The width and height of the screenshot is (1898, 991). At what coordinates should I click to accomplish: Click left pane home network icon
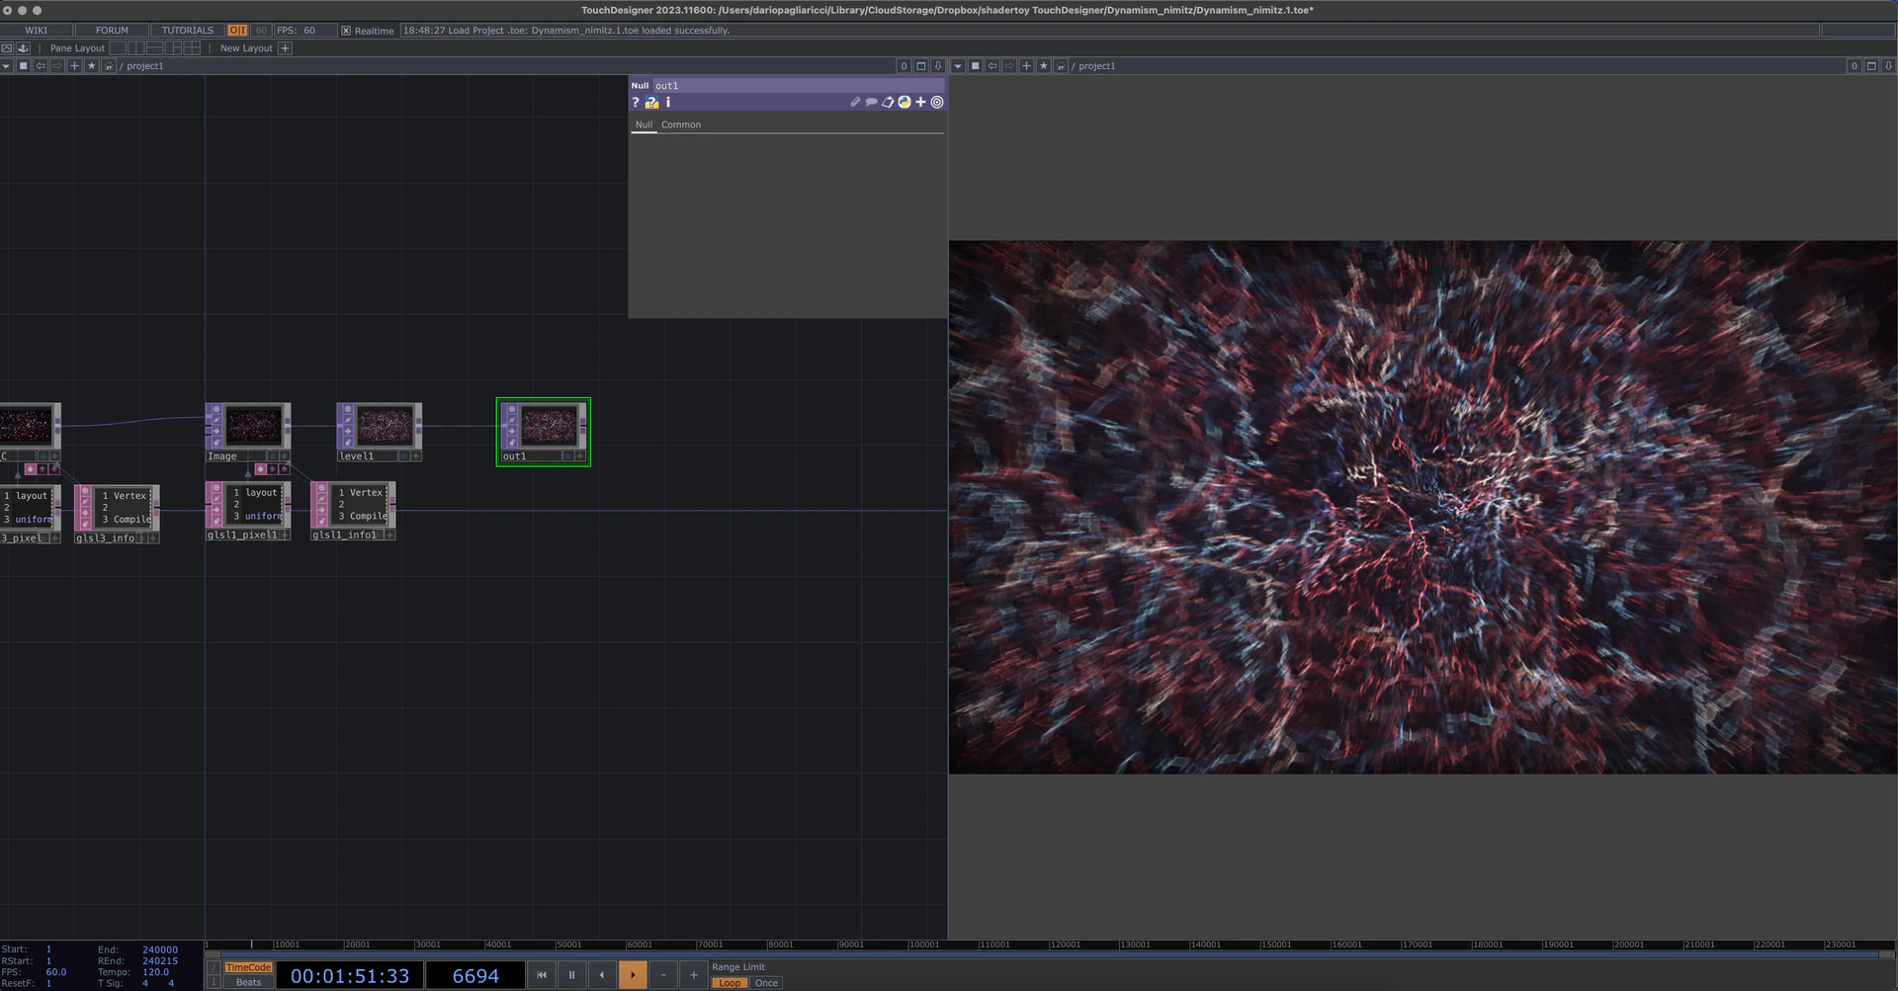(109, 66)
